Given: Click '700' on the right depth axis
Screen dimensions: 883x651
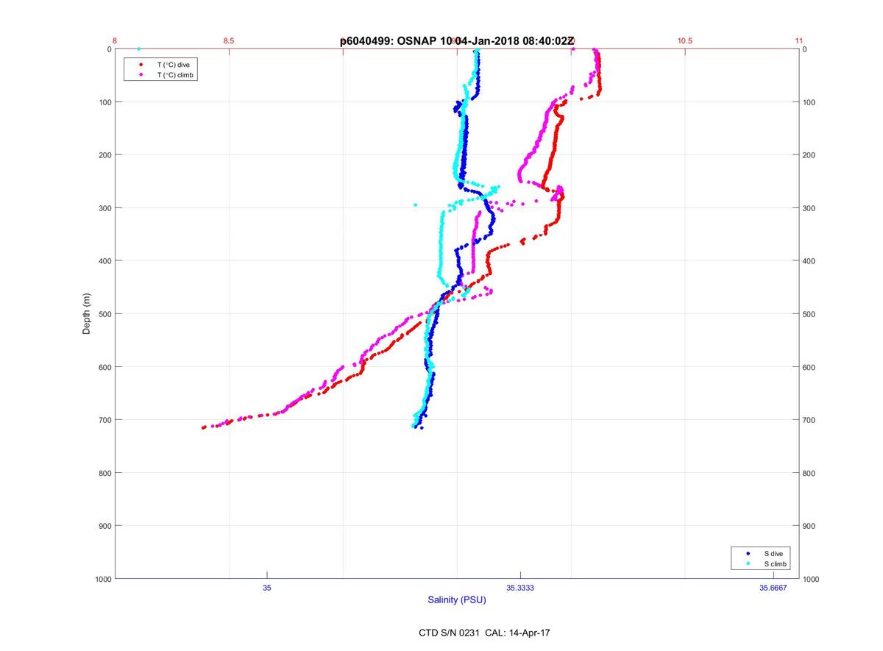Looking at the screenshot, I should click(x=809, y=420).
